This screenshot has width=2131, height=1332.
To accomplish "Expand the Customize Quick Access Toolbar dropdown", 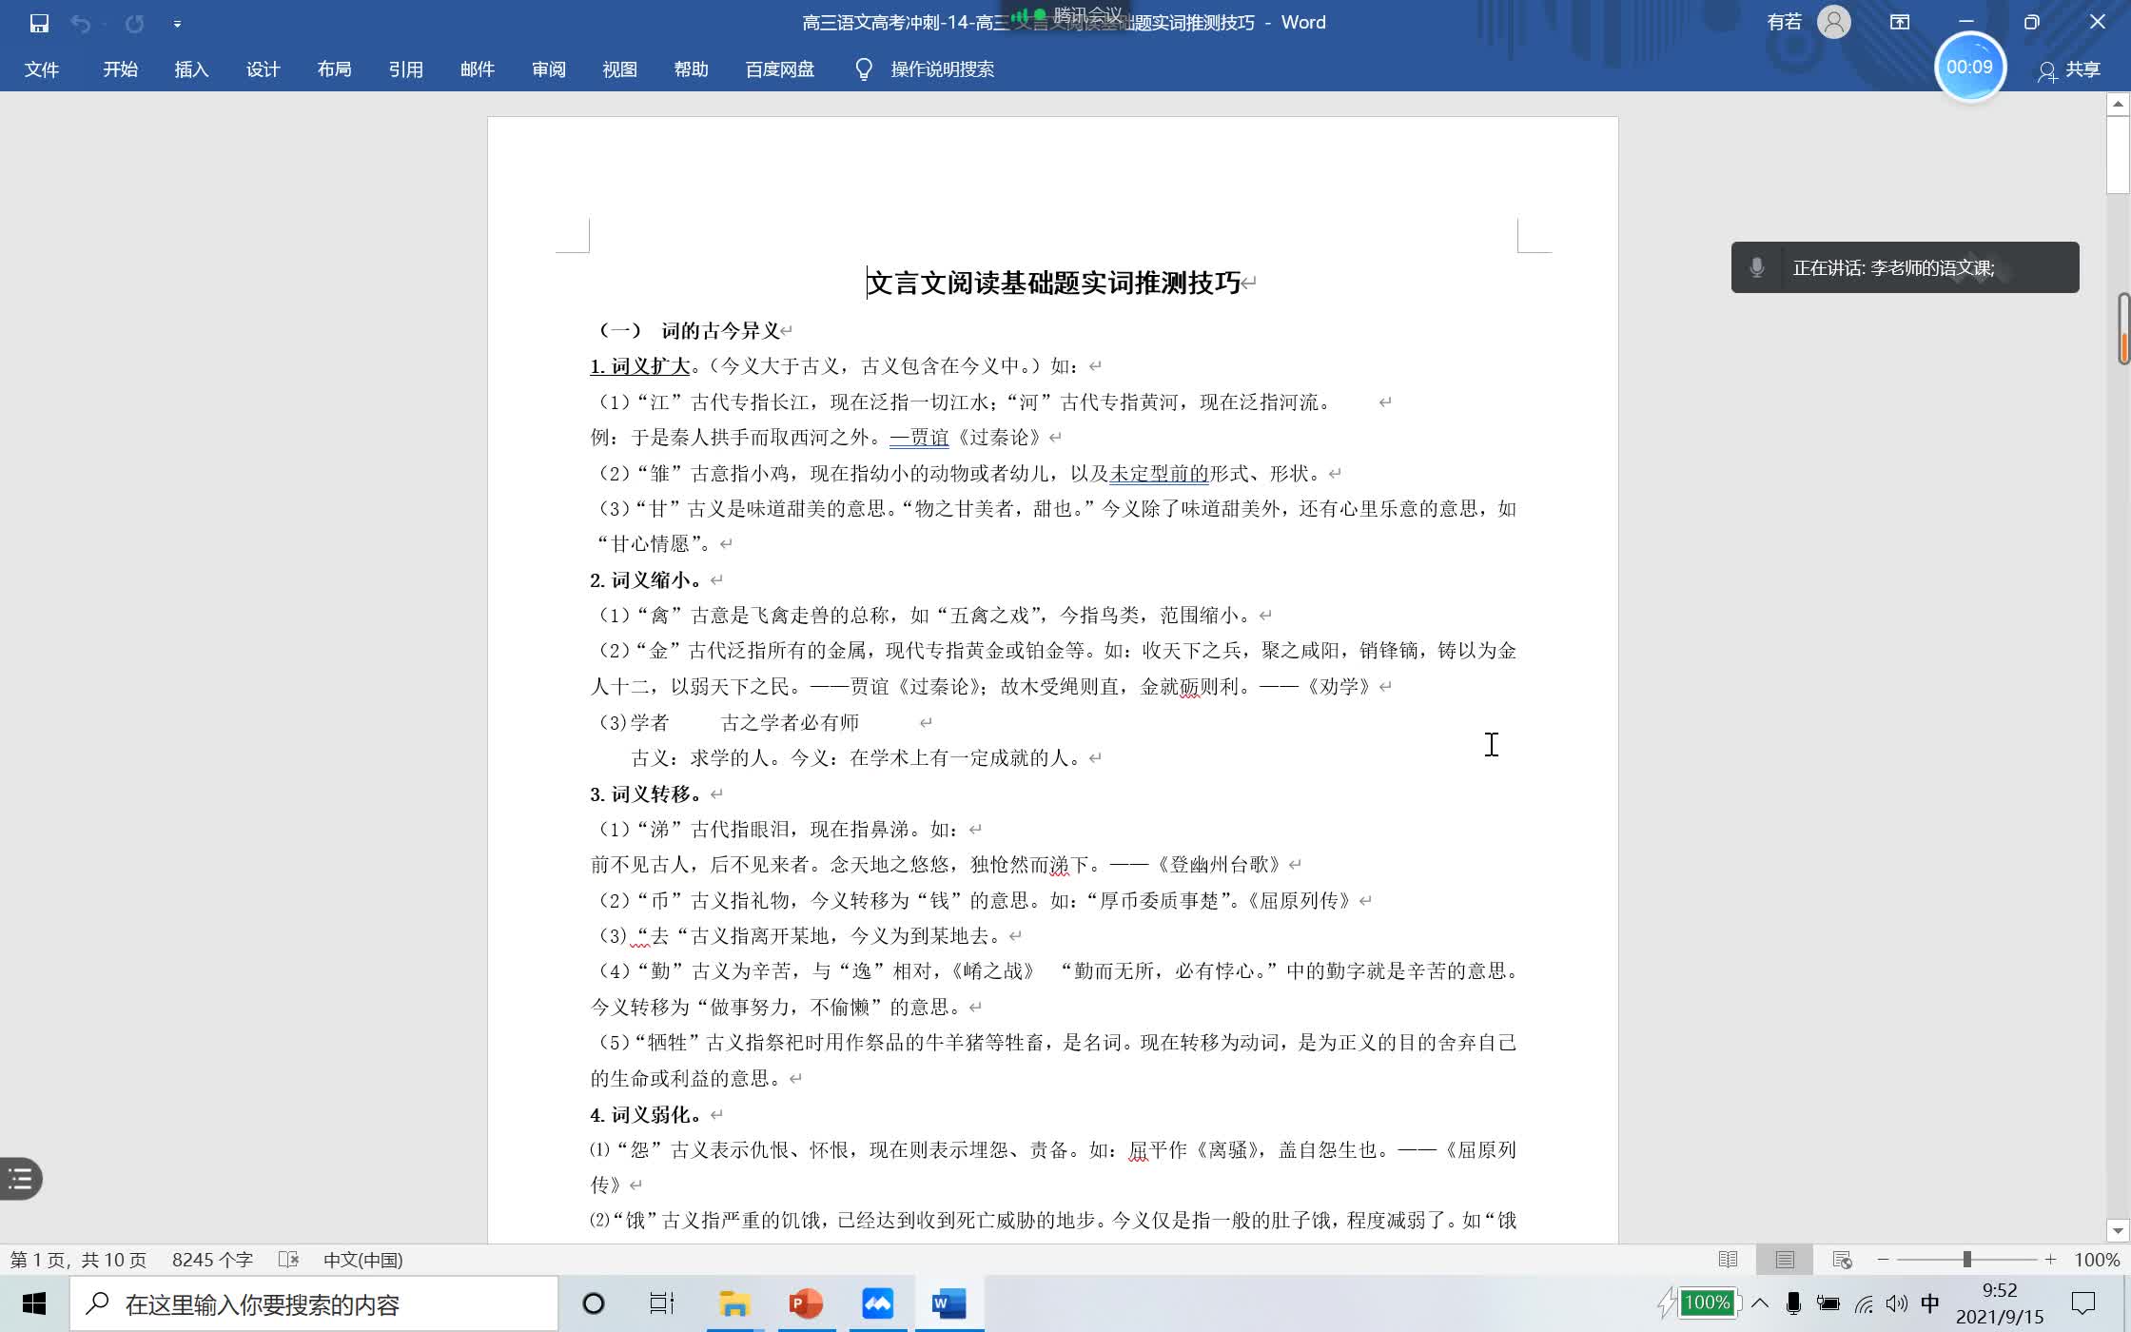I will (177, 24).
